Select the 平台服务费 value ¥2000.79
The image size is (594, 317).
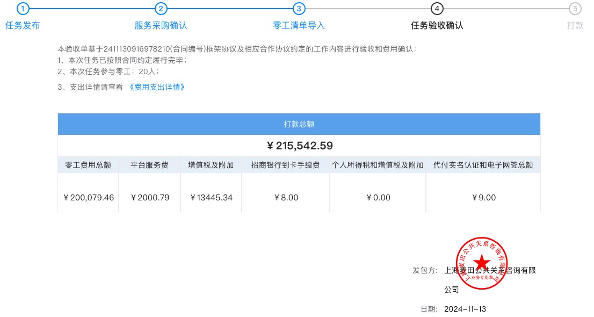tap(150, 198)
